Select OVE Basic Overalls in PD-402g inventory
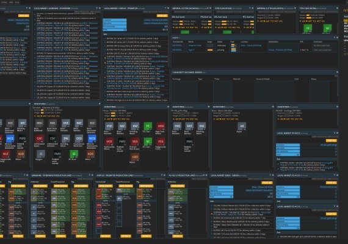Screen dimensions: 348x244 177,126
